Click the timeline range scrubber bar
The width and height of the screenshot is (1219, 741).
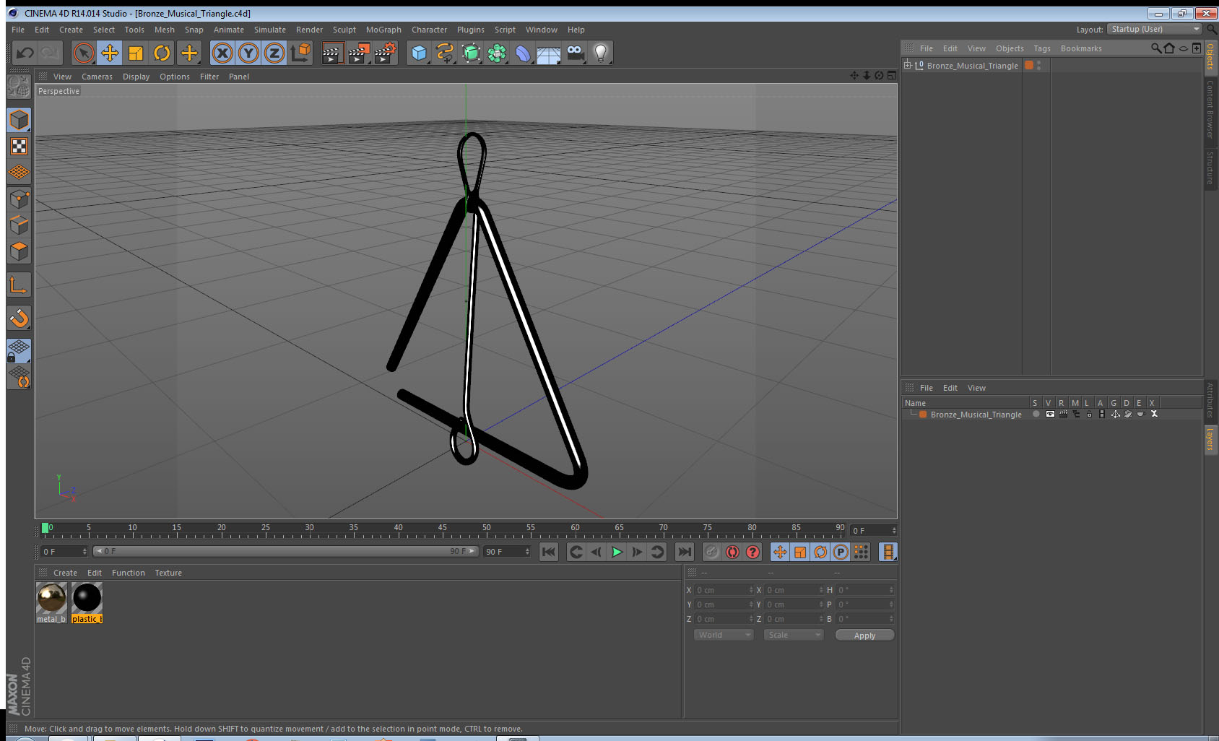(286, 551)
